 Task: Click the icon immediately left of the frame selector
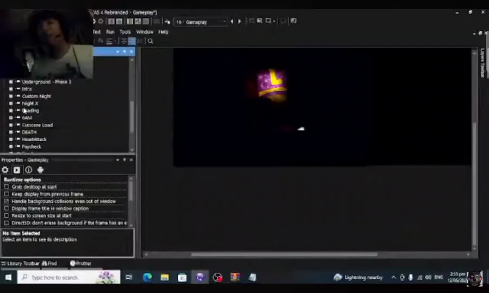(x=167, y=22)
